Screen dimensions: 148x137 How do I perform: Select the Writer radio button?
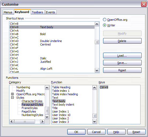click(104, 25)
